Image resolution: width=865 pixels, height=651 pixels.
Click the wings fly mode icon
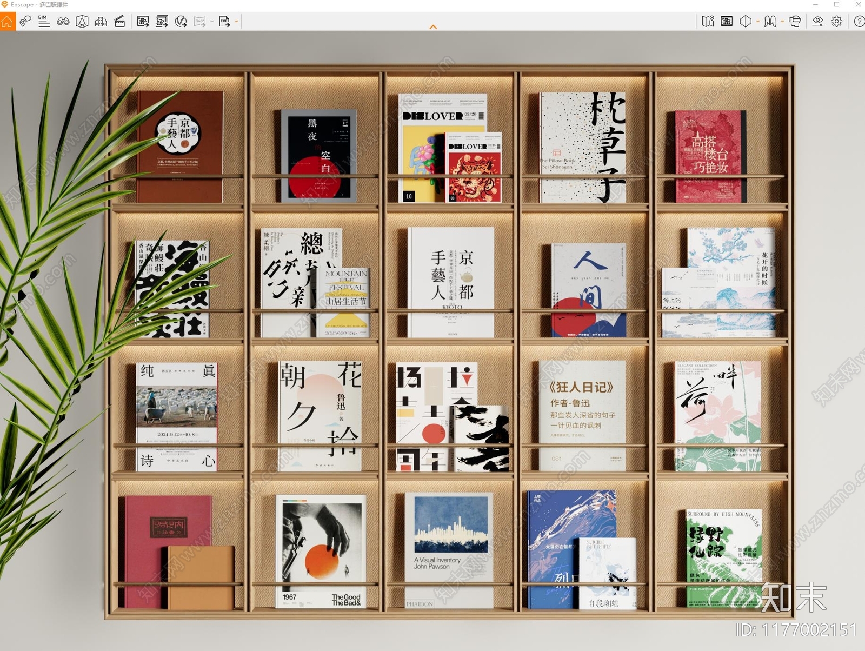coord(770,22)
